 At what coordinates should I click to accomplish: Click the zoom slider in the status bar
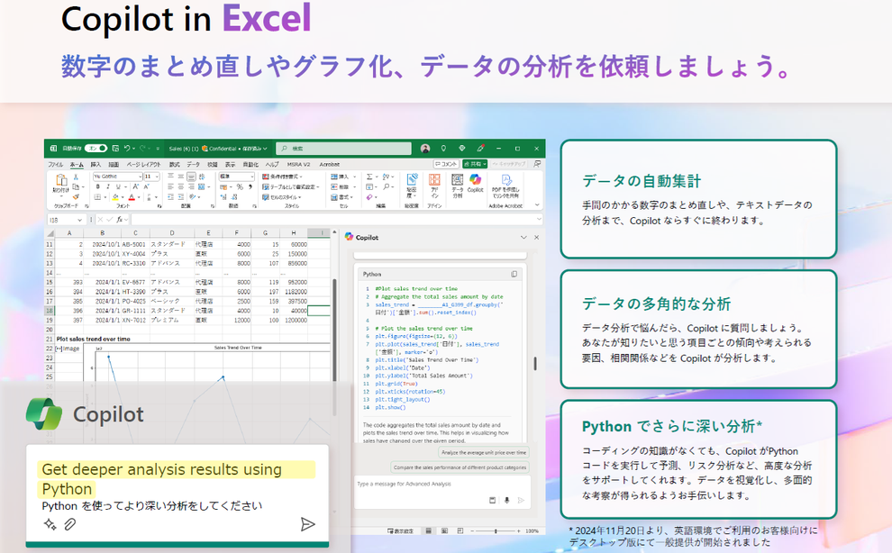pyautogui.click(x=496, y=530)
